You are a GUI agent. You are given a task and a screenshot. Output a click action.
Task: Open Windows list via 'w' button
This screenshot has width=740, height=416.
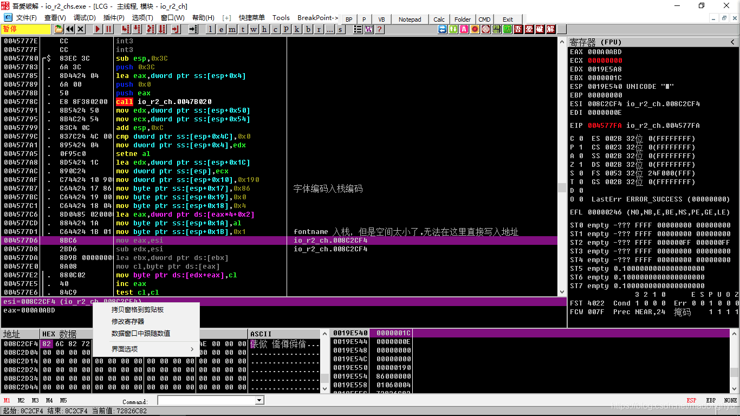click(254, 29)
